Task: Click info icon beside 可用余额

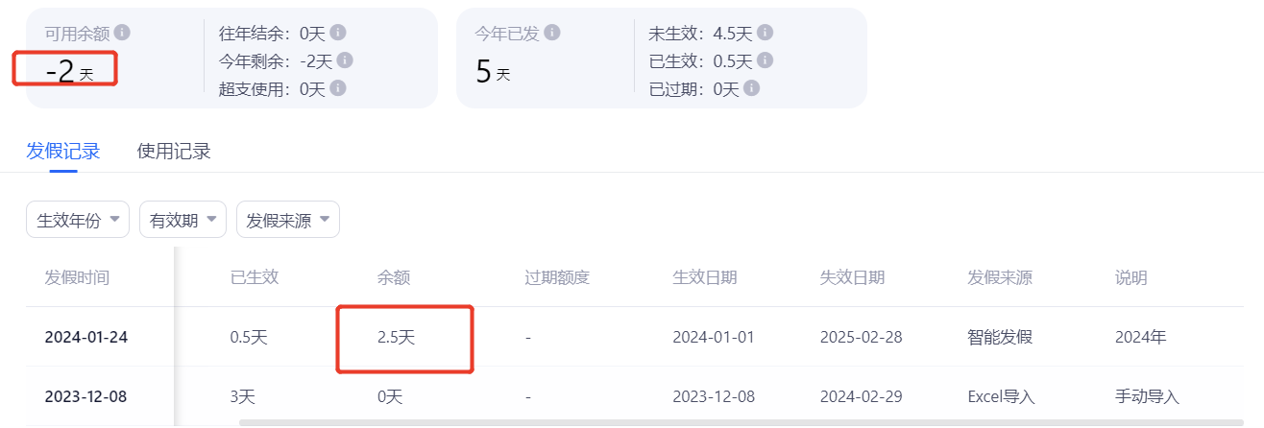Action: click(x=122, y=33)
